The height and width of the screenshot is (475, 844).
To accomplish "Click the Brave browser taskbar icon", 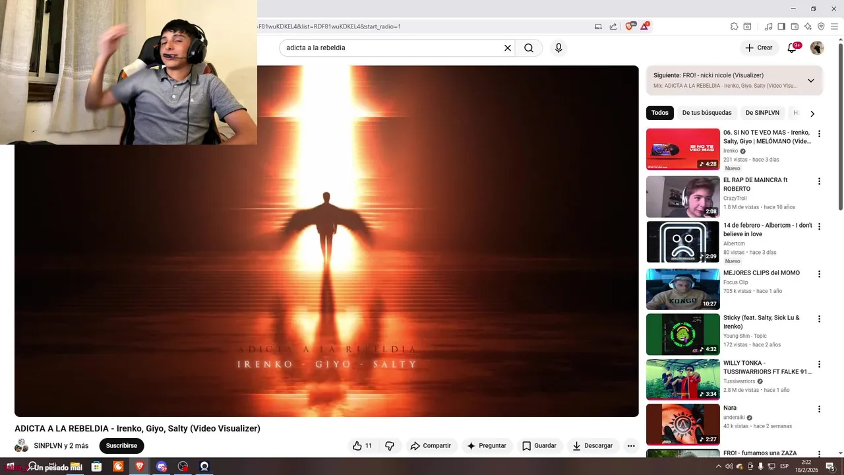I will (140, 466).
